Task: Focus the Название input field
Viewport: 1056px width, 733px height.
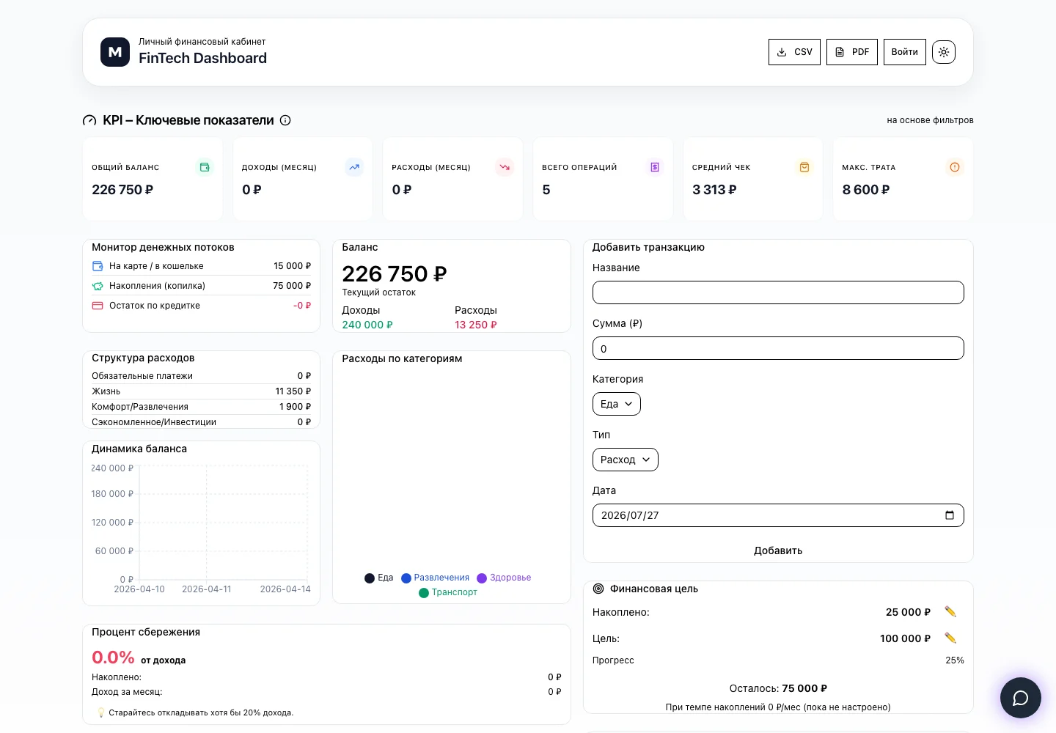Action: tap(778, 292)
